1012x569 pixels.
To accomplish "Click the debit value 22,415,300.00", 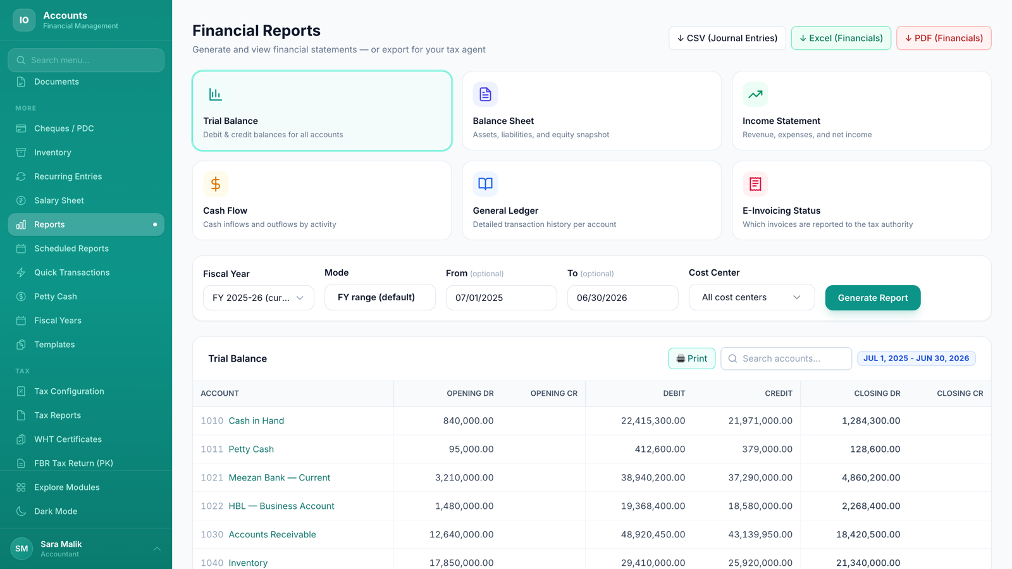I will click(x=653, y=420).
